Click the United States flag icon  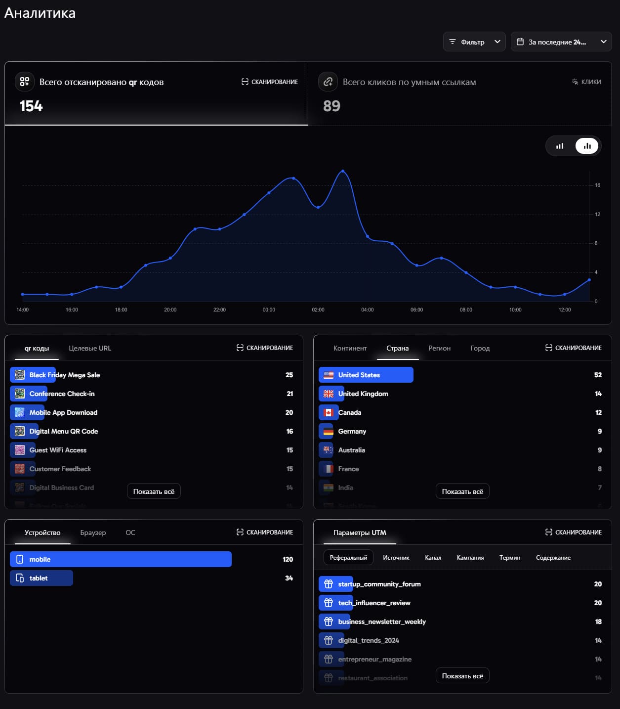pos(329,375)
